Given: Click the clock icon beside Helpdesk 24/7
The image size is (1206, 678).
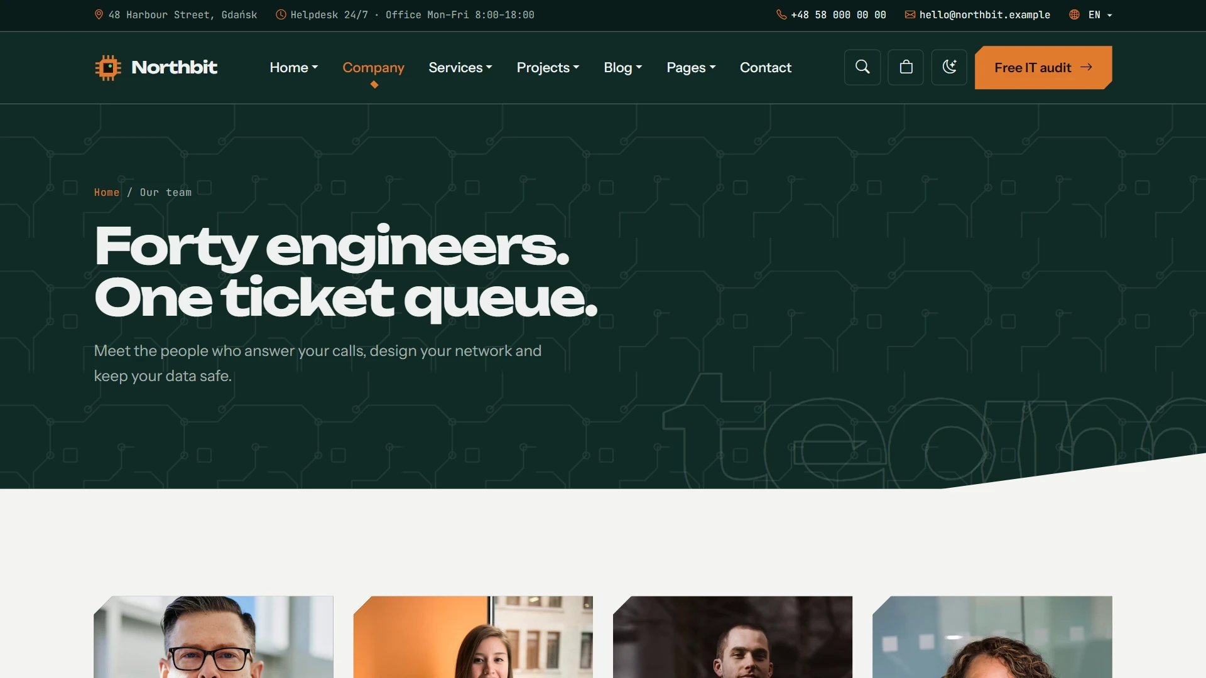Looking at the screenshot, I should 281,14.
